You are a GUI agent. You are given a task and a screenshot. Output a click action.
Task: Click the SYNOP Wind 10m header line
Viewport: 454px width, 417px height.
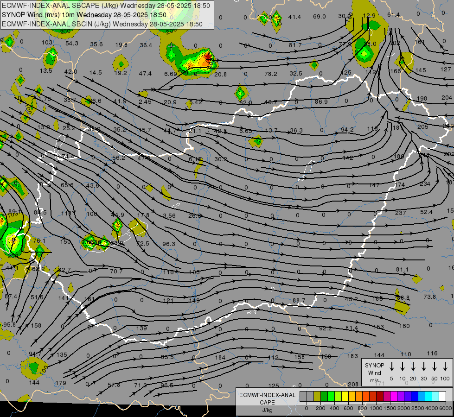point(84,15)
